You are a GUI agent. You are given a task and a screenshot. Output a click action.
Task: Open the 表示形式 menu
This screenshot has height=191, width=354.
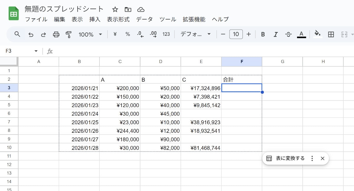[x=118, y=20]
